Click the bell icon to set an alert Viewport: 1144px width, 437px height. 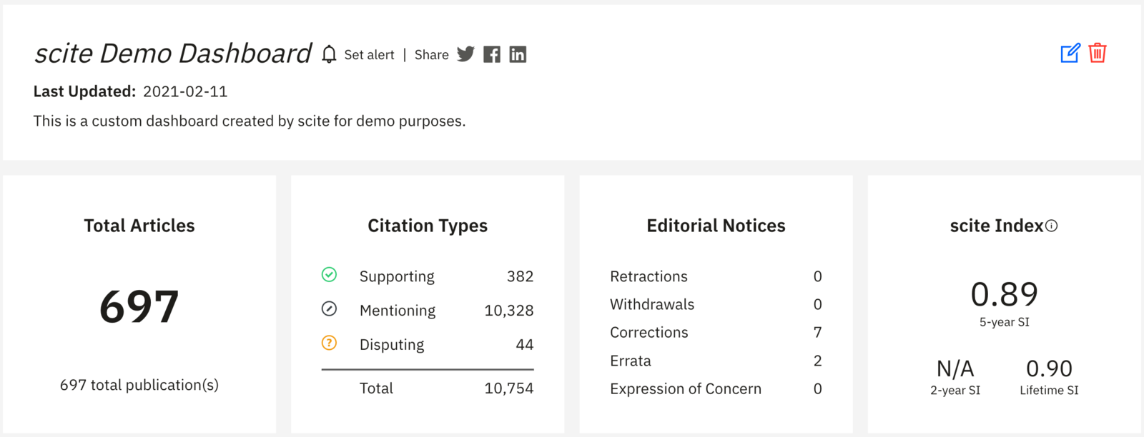click(329, 54)
